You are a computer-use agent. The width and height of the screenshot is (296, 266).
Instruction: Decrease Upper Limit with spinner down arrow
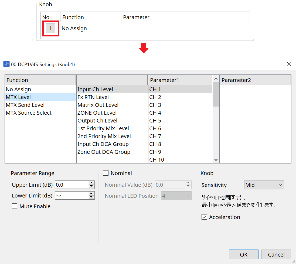[x=91, y=186]
